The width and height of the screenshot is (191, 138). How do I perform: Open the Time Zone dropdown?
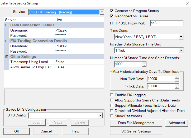181,37
